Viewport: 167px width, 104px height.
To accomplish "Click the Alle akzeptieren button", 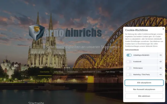I will (x=144, y=83).
